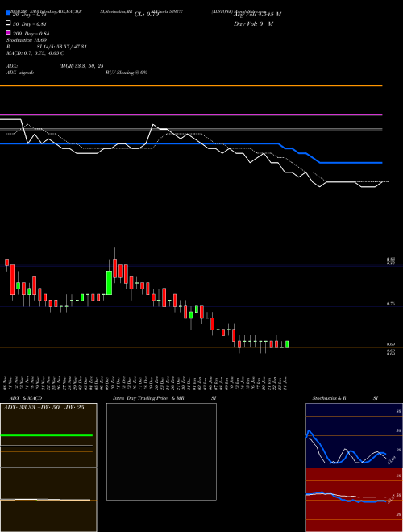
Task: Click the ADX: 33.33 +DY: 50 -DY: 25 label
Action: pos(44,408)
